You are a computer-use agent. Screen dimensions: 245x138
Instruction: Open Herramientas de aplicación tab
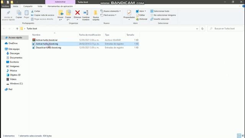(60, 6)
